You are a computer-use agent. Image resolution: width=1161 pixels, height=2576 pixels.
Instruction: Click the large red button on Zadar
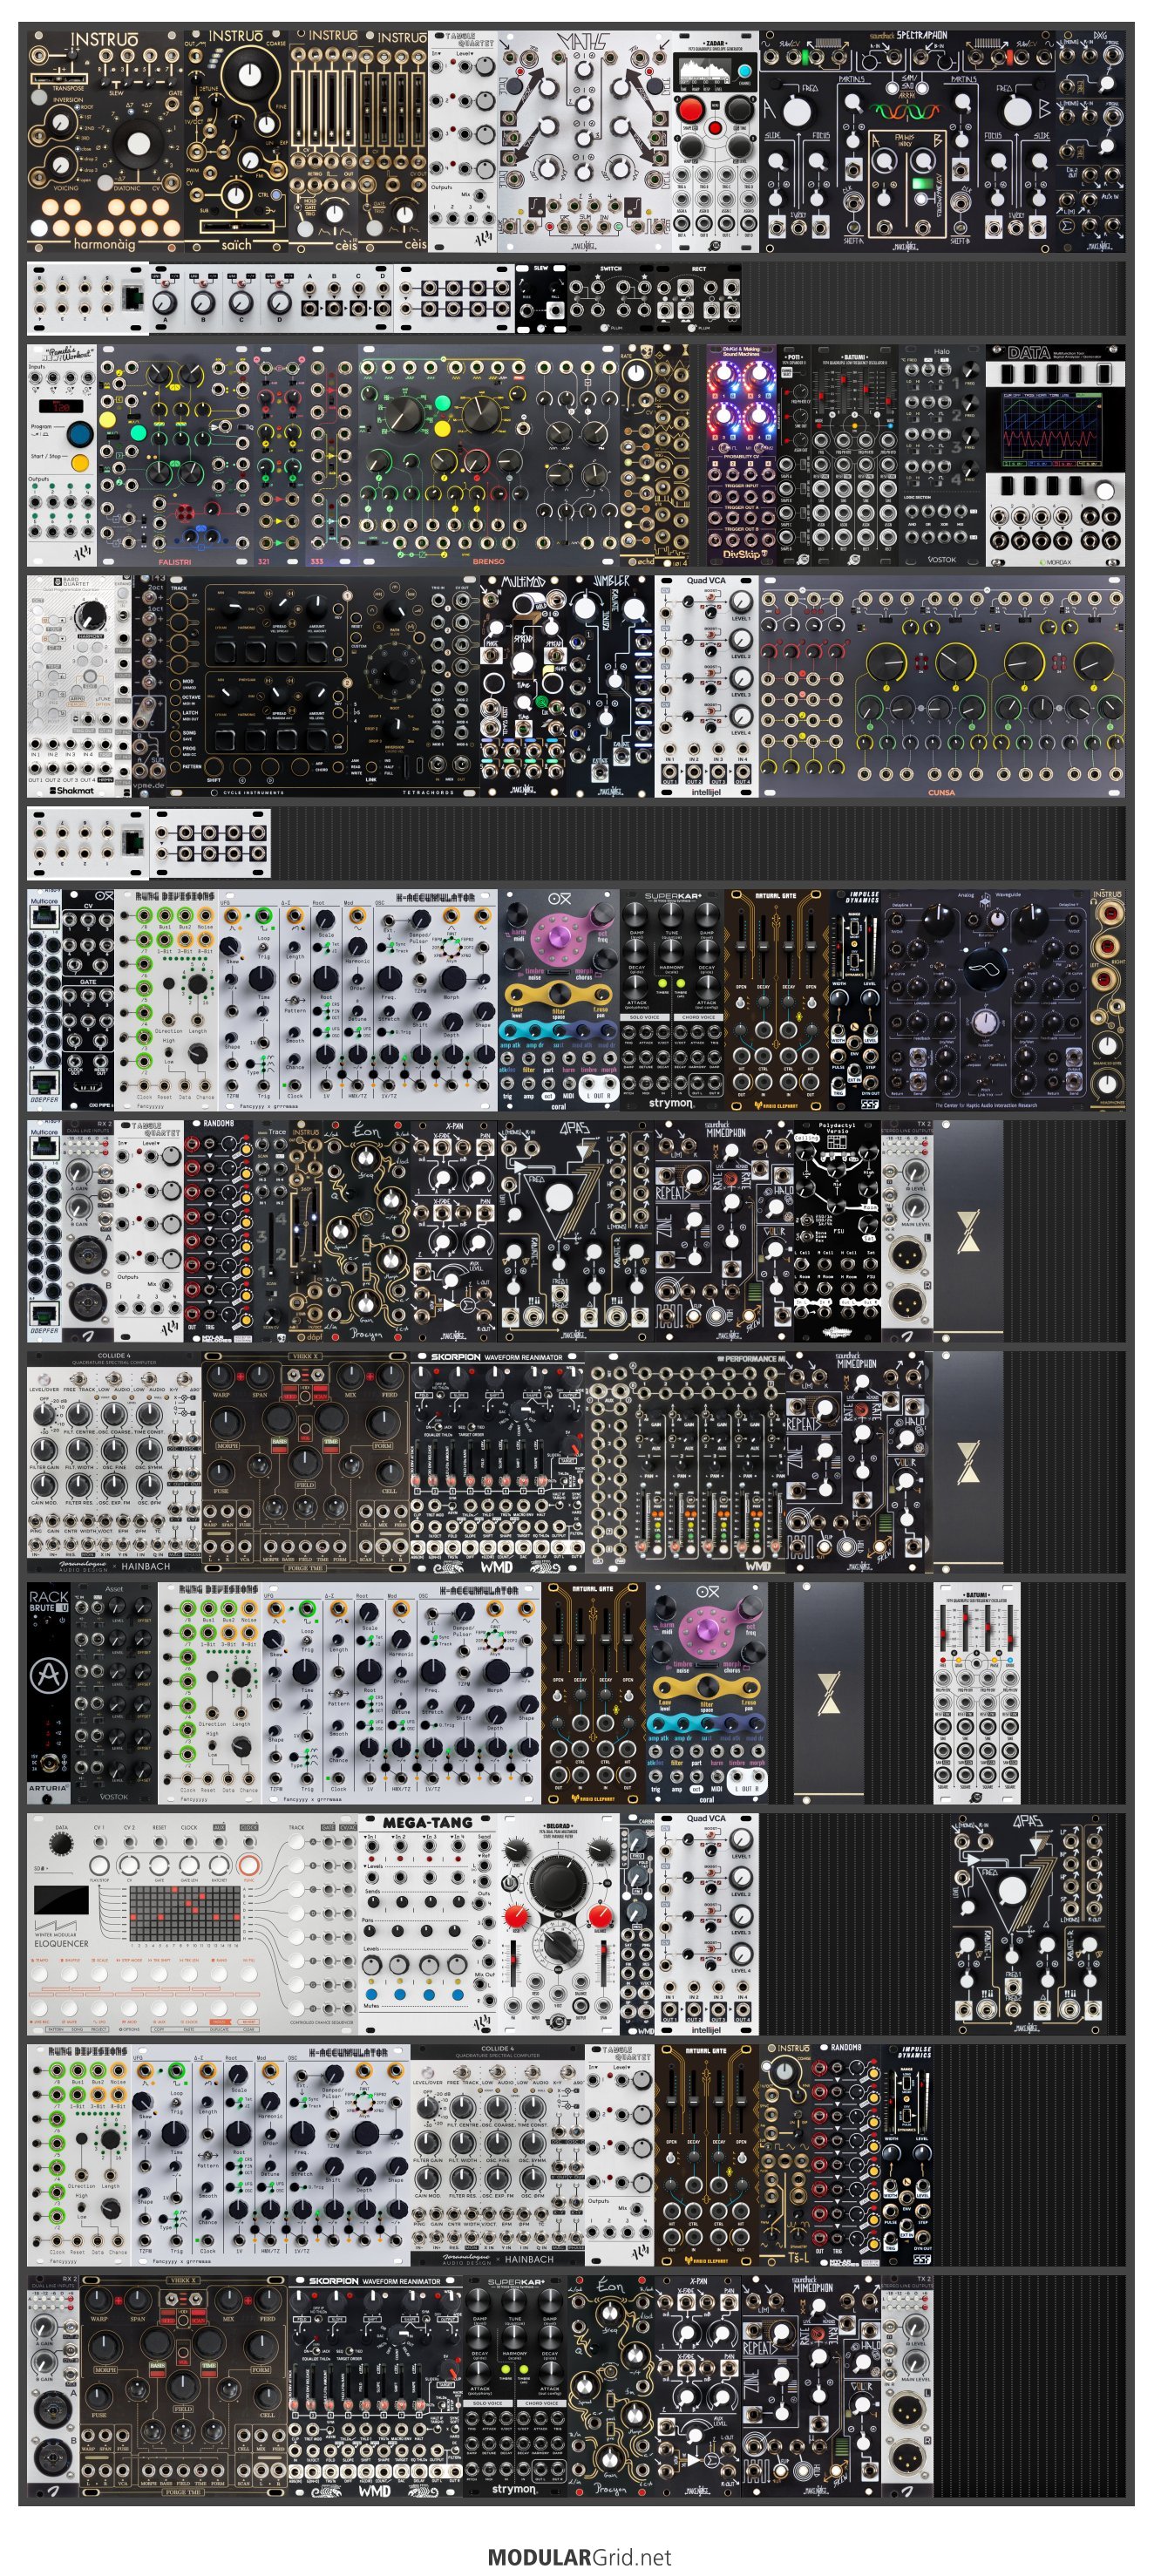pos(691,109)
